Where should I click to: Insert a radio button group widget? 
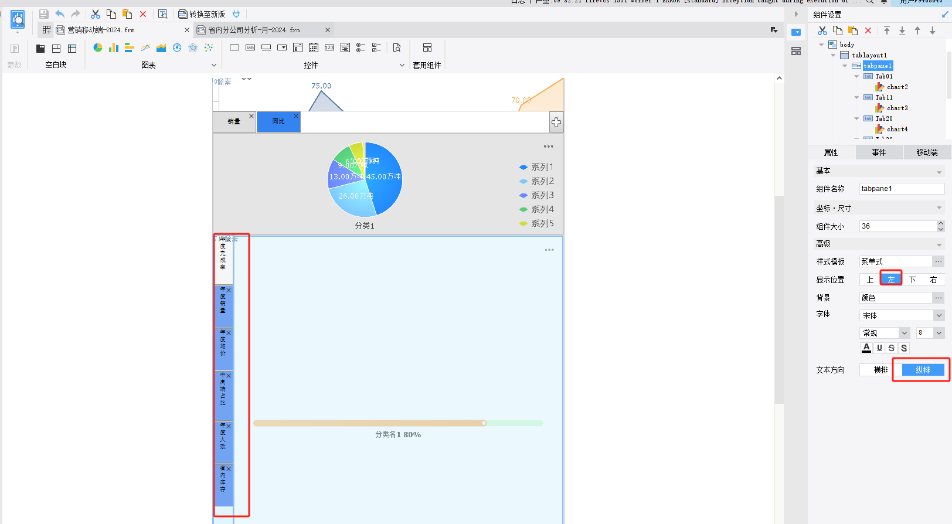tap(361, 47)
